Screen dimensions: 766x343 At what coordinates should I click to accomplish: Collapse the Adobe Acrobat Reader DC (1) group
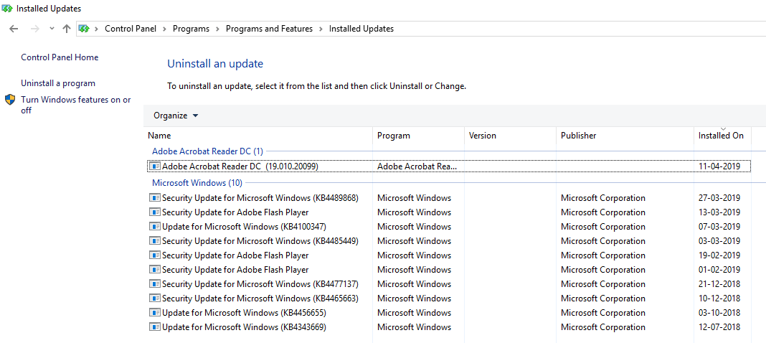point(207,151)
